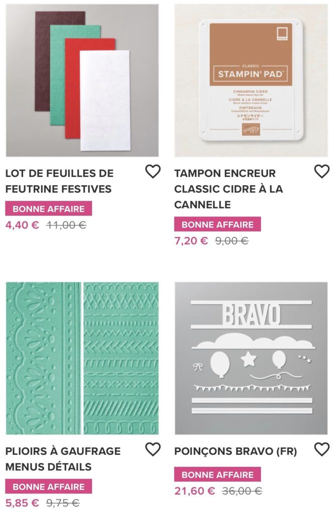
Task: Favorite the Lot de Feuilles de Feutrine Festives
Action: point(152,172)
